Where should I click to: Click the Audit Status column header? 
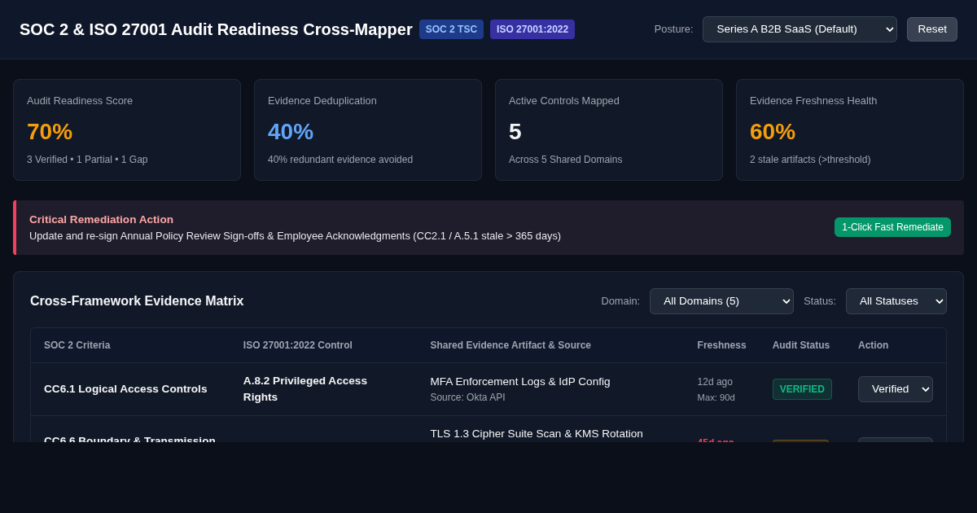801,345
